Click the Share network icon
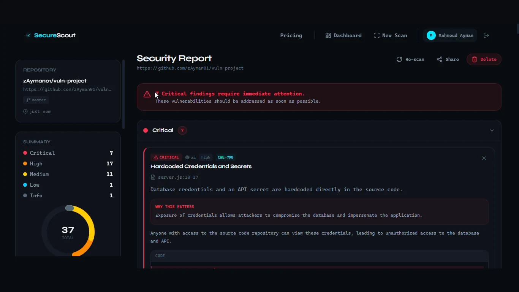This screenshot has width=519, height=292. [x=440, y=59]
